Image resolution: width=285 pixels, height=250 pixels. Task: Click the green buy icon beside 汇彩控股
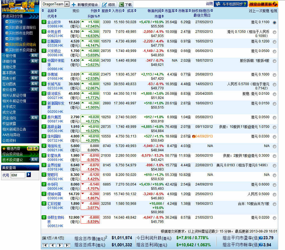44,204
